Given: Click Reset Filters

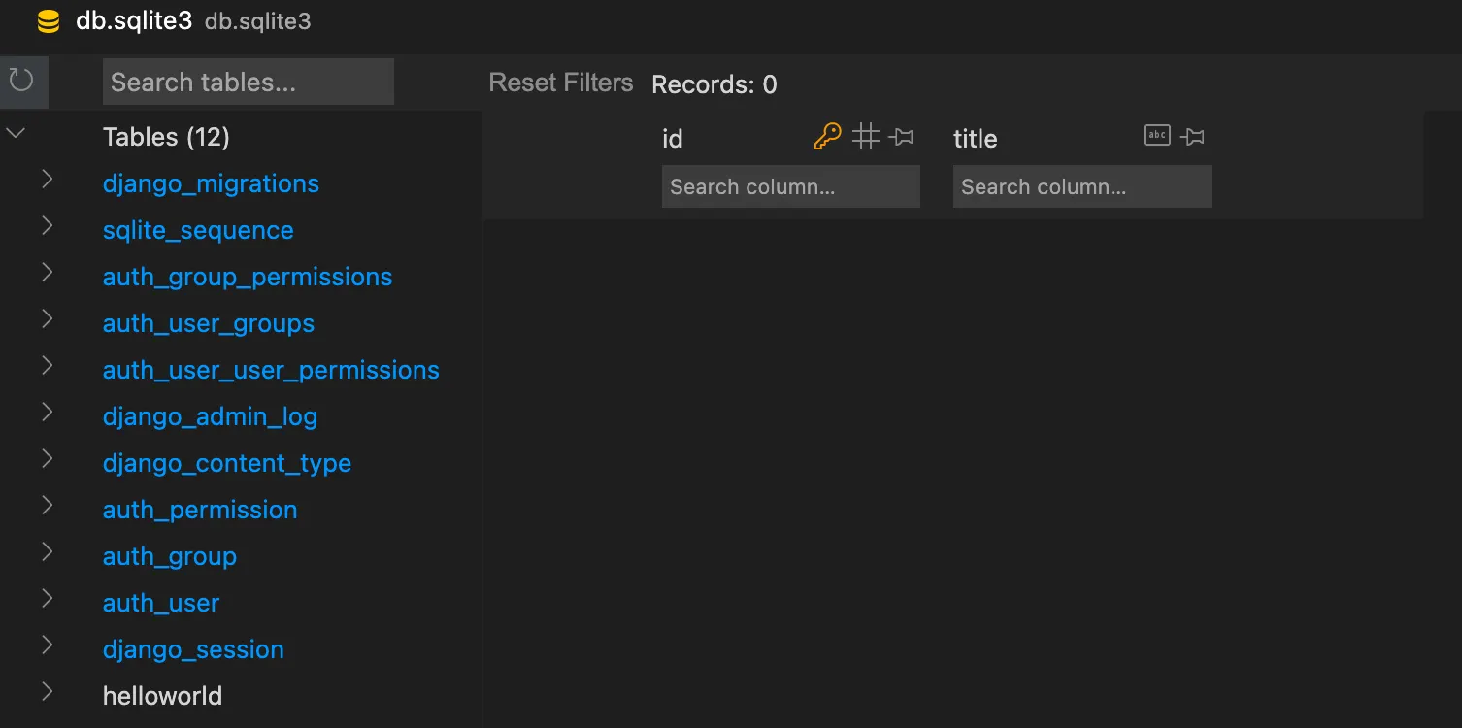Looking at the screenshot, I should (560, 83).
